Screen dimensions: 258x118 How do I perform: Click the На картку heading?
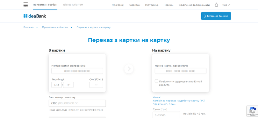[161, 50]
